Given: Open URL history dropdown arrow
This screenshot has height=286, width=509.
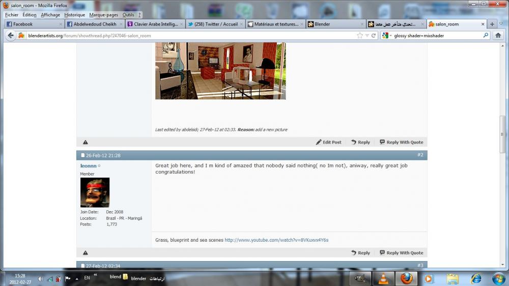Looking at the screenshot, I should point(367,36).
